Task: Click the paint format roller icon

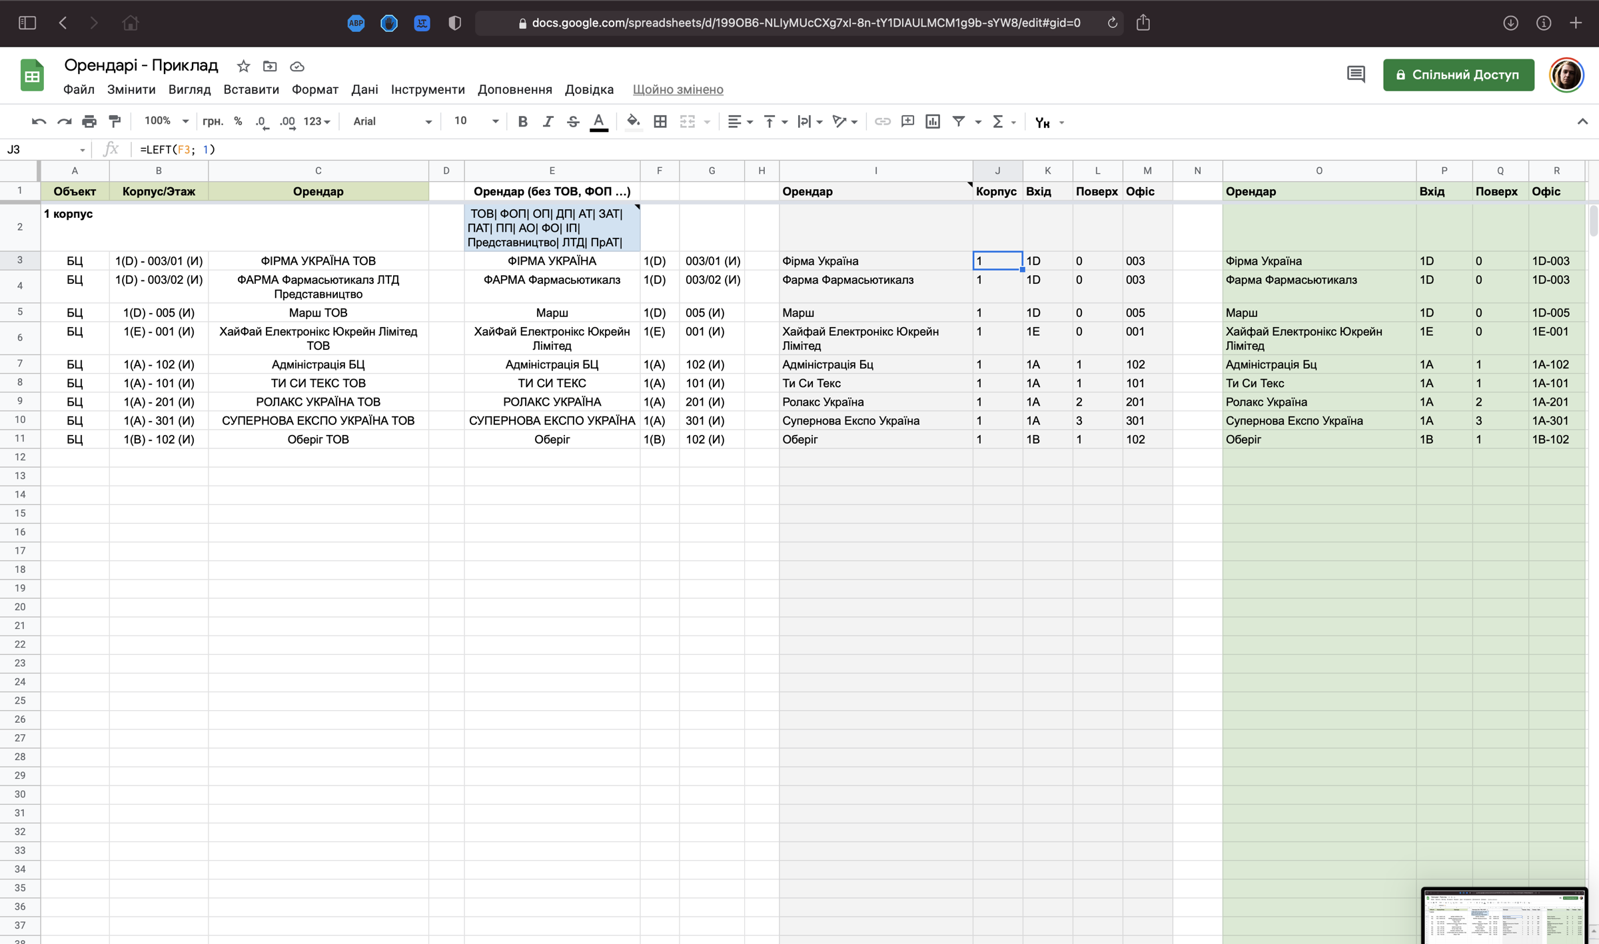Action: pyautogui.click(x=115, y=121)
